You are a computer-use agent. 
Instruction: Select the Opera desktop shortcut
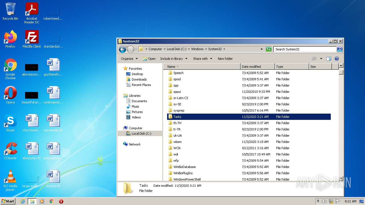point(10,95)
